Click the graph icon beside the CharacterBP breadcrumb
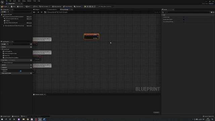This screenshot has height=121, width=215. click(x=45, y=12)
